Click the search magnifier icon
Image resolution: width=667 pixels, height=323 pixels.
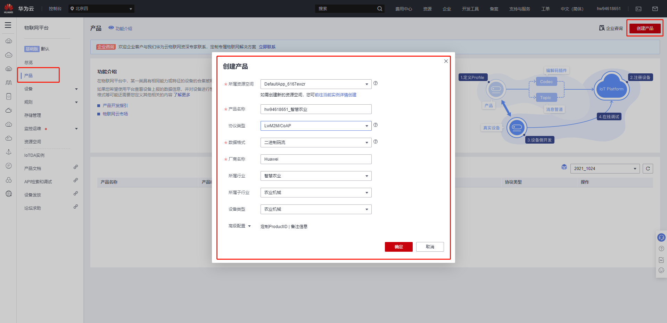pyautogui.click(x=380, y=9)
